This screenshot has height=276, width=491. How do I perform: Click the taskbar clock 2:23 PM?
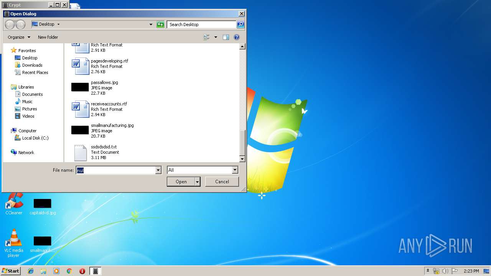coord(471,271)
